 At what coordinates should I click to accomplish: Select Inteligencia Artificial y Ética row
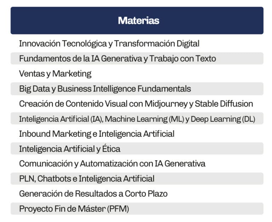coord(137,149)
